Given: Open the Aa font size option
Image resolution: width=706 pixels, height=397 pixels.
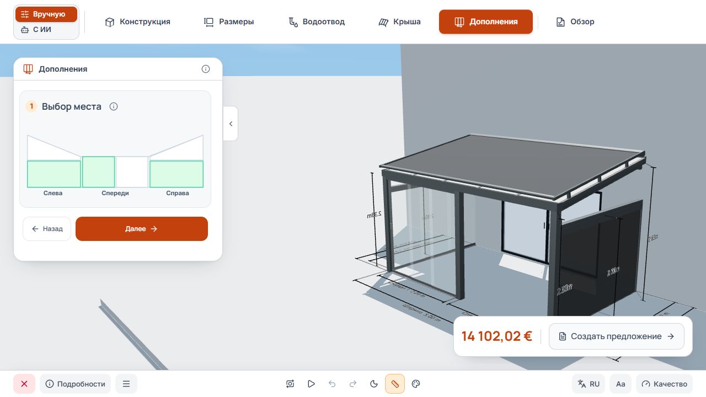Looking at the screenshot, I should click(621, 384).
